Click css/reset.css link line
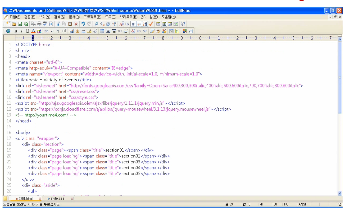344x208 pixels. point(57,91)
